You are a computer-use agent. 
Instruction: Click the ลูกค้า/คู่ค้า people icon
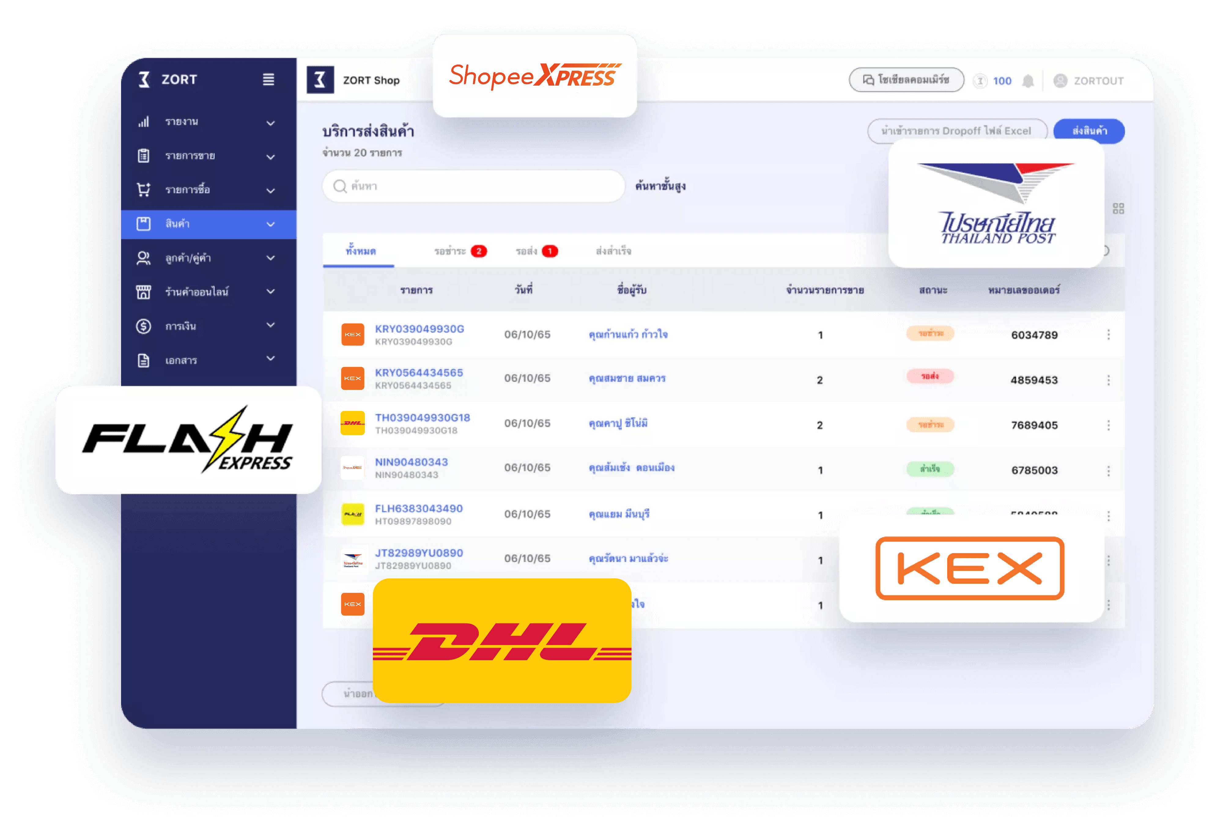144,258
